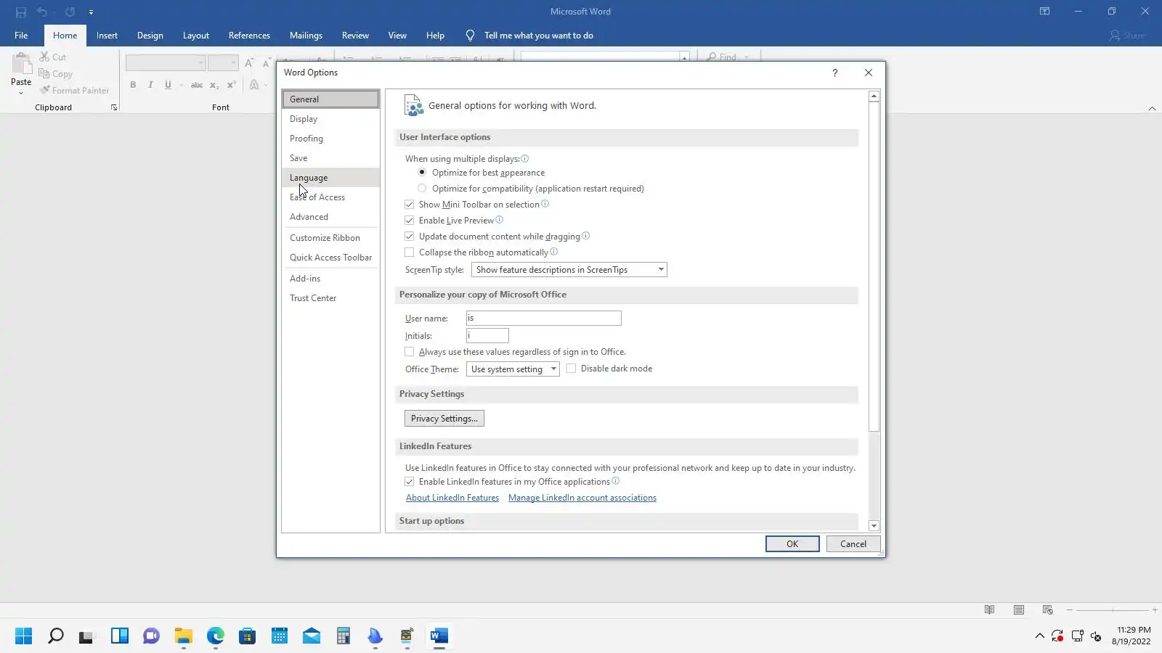Switch to Web Layout view in status bar
Viewport: 1162px width, 653px height.
pyautogui.click(x=1047, y=609)
